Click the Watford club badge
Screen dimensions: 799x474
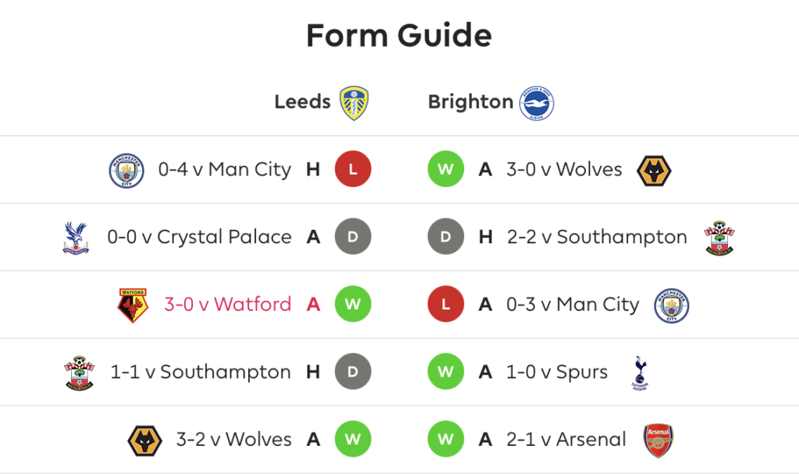tap(133, 306)
